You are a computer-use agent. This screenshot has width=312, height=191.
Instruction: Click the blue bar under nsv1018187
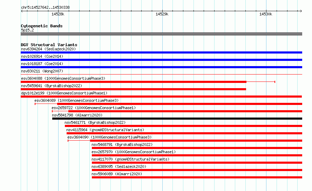pos(161,67)
